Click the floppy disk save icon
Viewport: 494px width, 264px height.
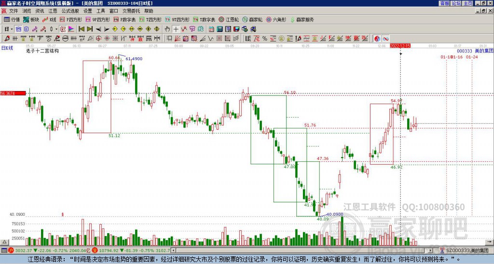pyautogui.click(x=236, y=29)
